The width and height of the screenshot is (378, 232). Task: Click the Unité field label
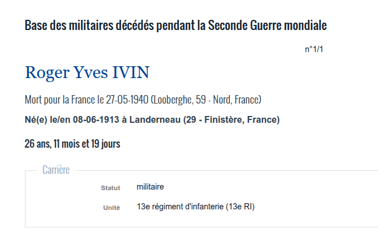tap(111, 208)
